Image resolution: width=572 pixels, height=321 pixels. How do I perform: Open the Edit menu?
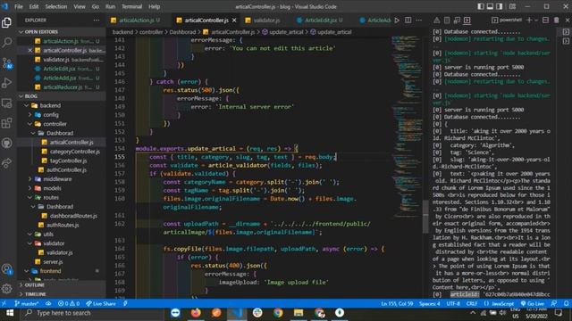[34, 6]
